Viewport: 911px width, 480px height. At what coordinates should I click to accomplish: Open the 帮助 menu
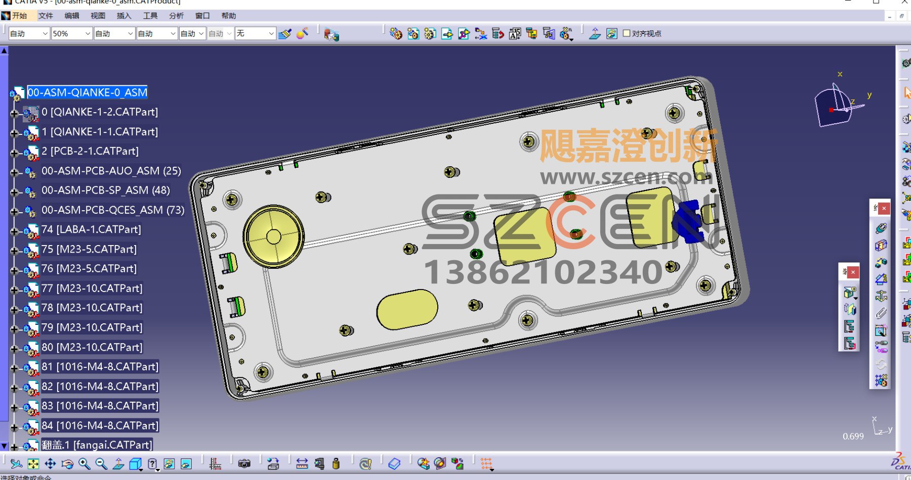[229, 16]
